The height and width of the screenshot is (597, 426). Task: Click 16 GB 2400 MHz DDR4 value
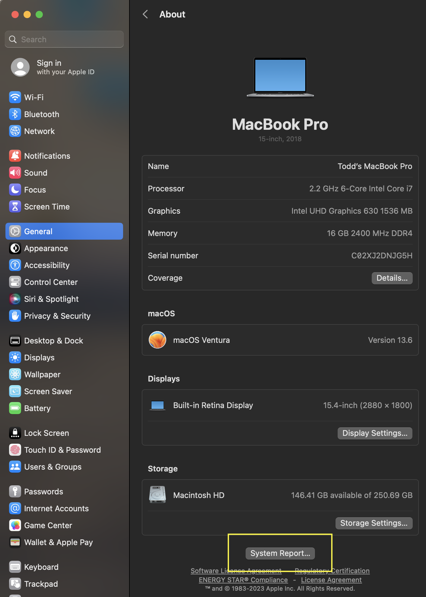pos(370,233)
